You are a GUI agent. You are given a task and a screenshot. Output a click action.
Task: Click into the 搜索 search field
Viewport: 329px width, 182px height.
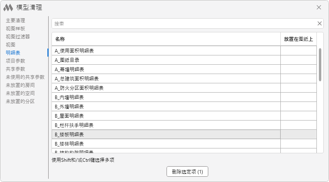coord(182,23)
